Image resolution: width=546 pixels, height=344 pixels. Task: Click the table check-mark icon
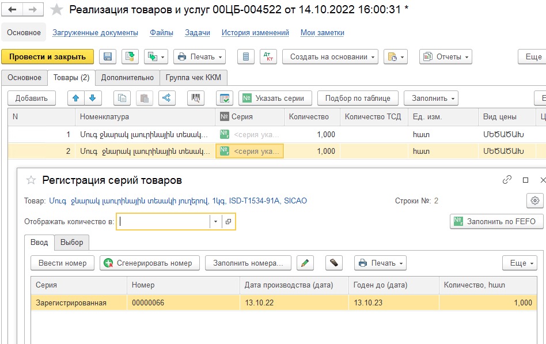[225, 99]
